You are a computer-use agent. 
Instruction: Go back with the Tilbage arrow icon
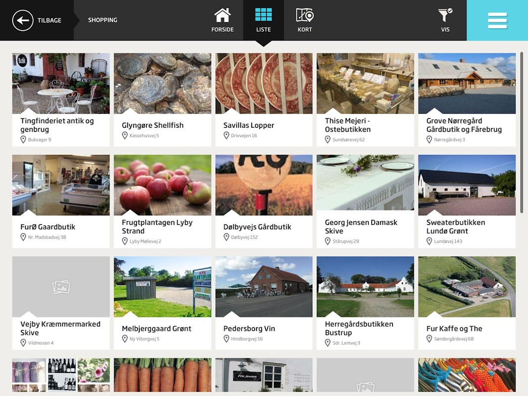click(x=23, y=20)
